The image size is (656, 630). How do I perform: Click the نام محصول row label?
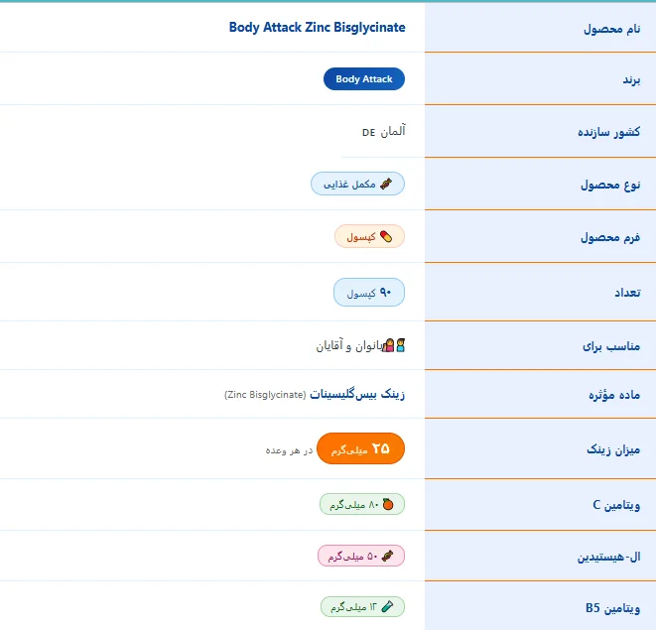coord(611,29)
